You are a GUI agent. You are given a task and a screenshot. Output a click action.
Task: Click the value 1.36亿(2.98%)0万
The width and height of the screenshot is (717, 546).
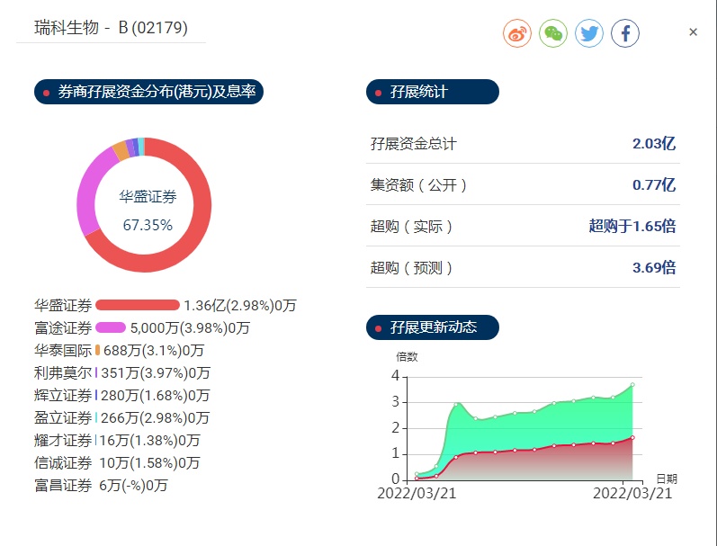coord(240,306)
